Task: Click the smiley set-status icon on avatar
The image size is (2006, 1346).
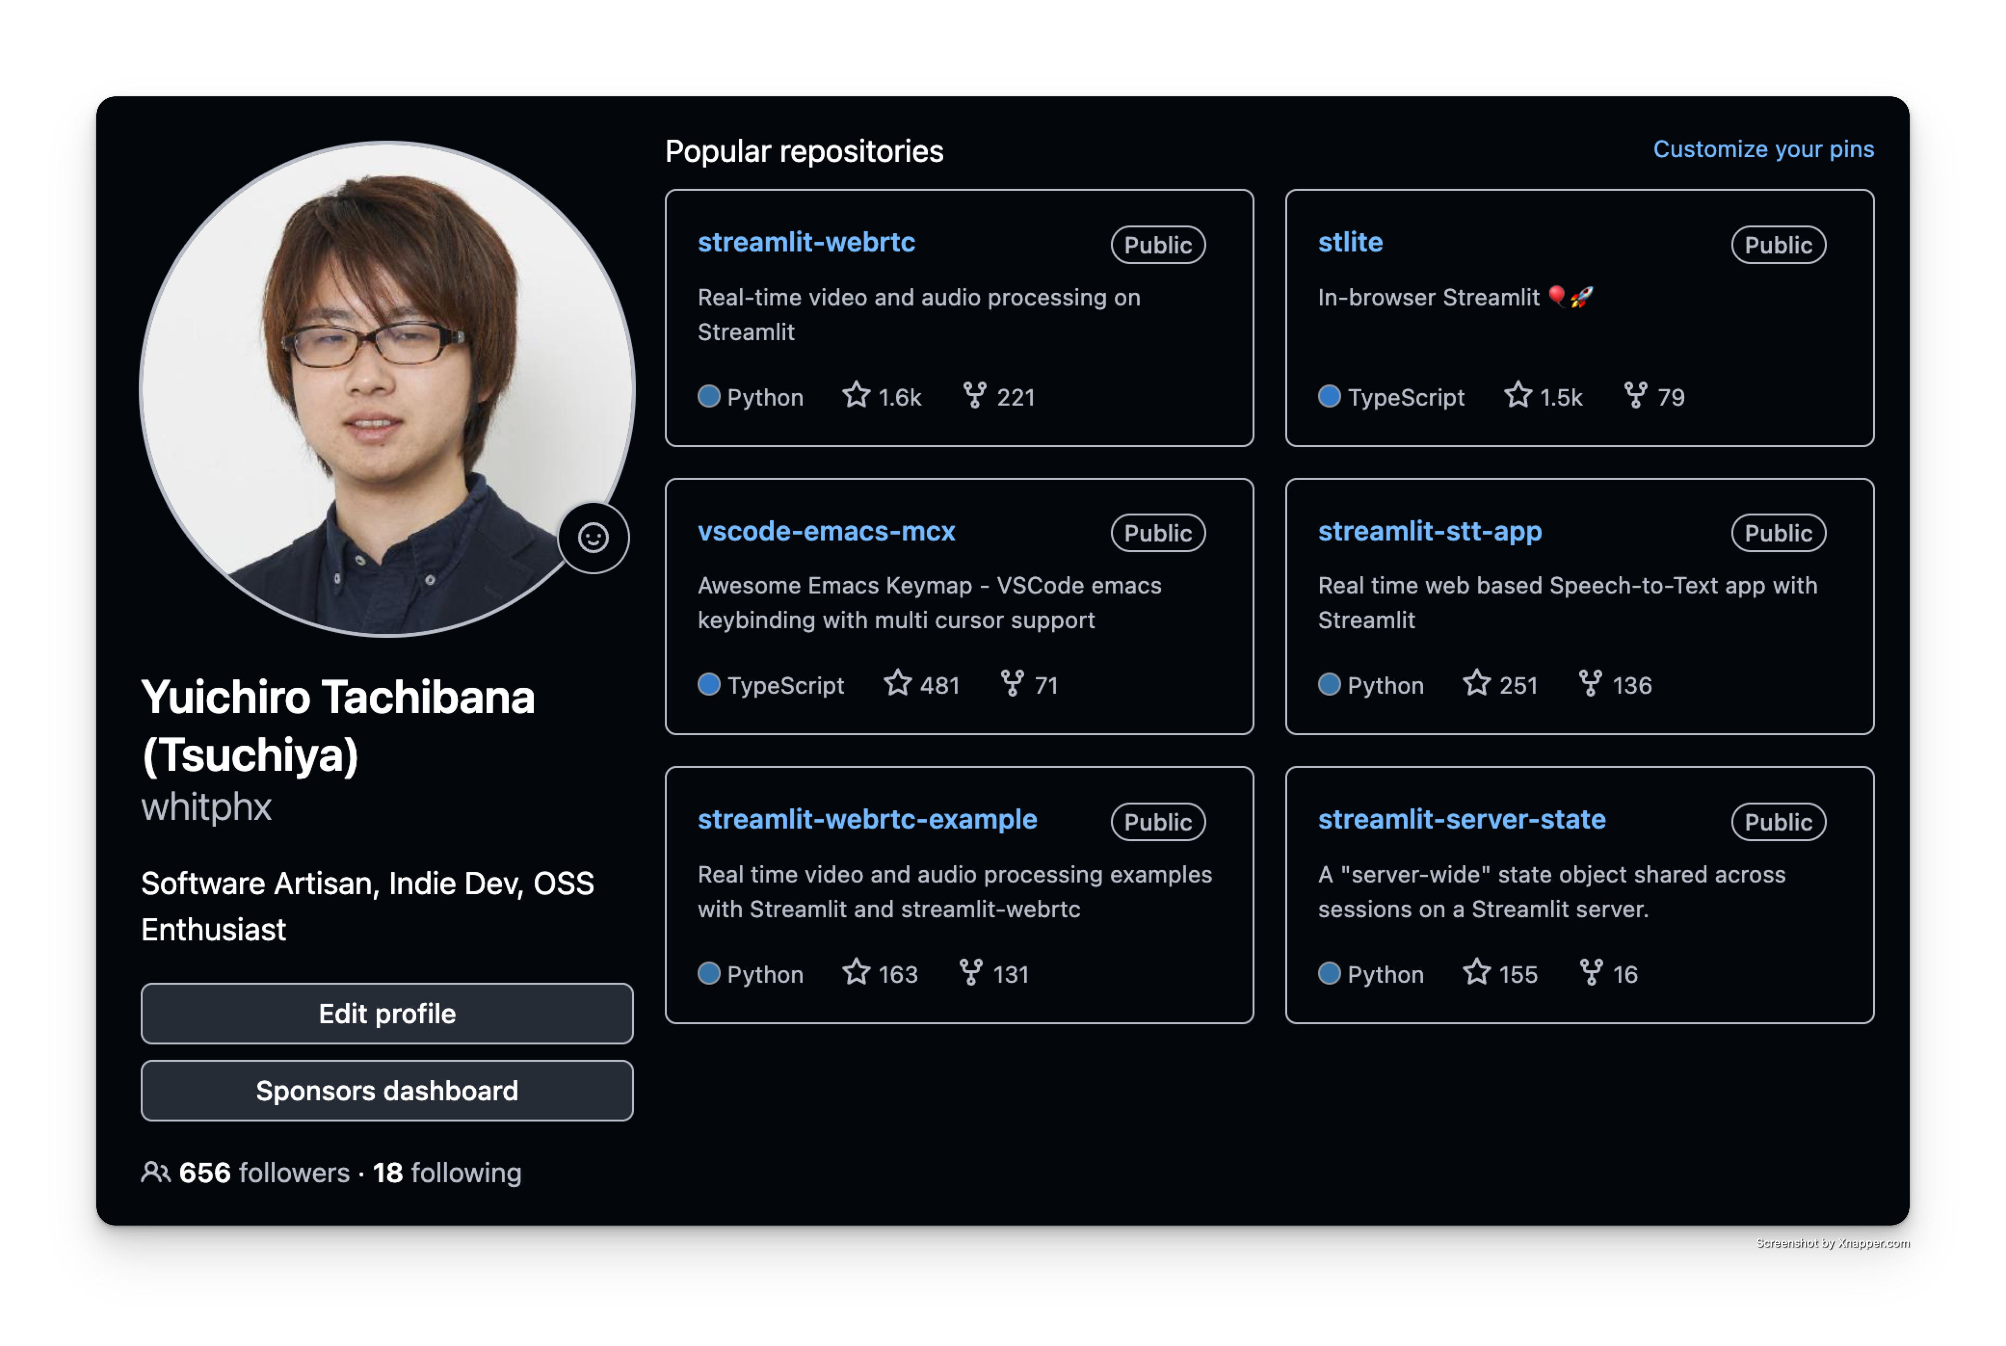Action: [593, 537]
